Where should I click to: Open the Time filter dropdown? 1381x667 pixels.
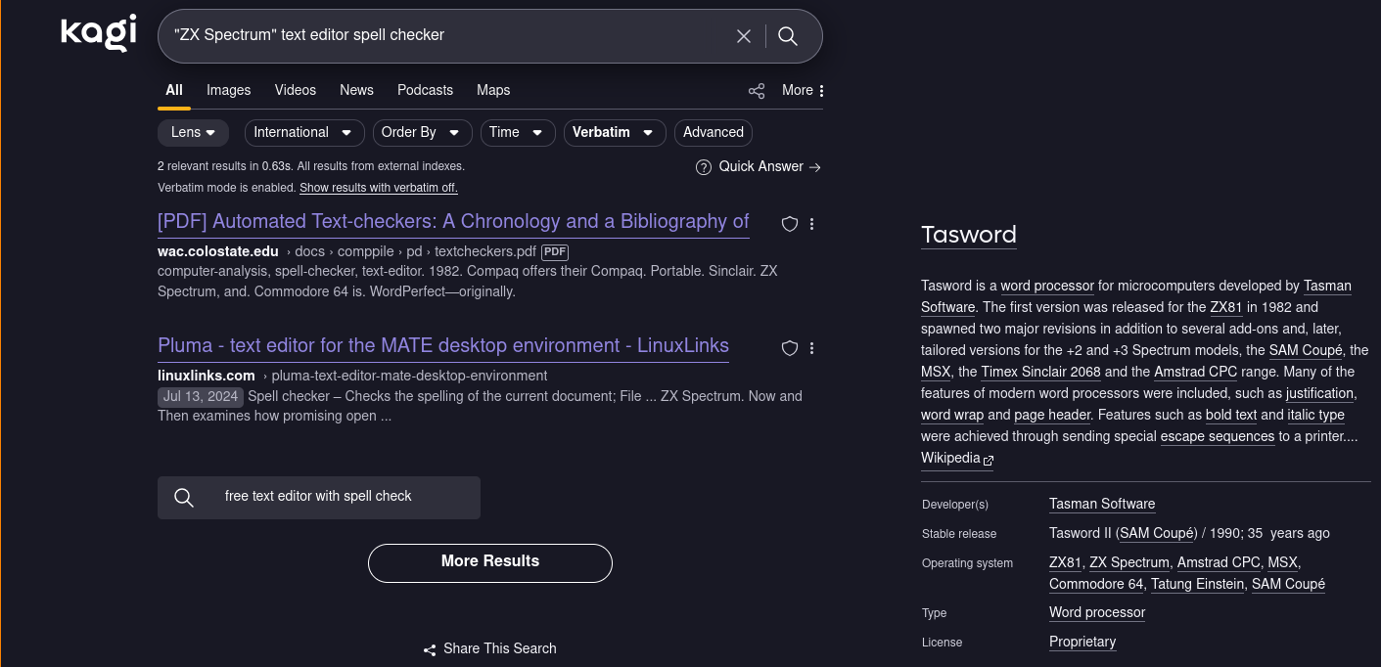[x=518, y=133]
